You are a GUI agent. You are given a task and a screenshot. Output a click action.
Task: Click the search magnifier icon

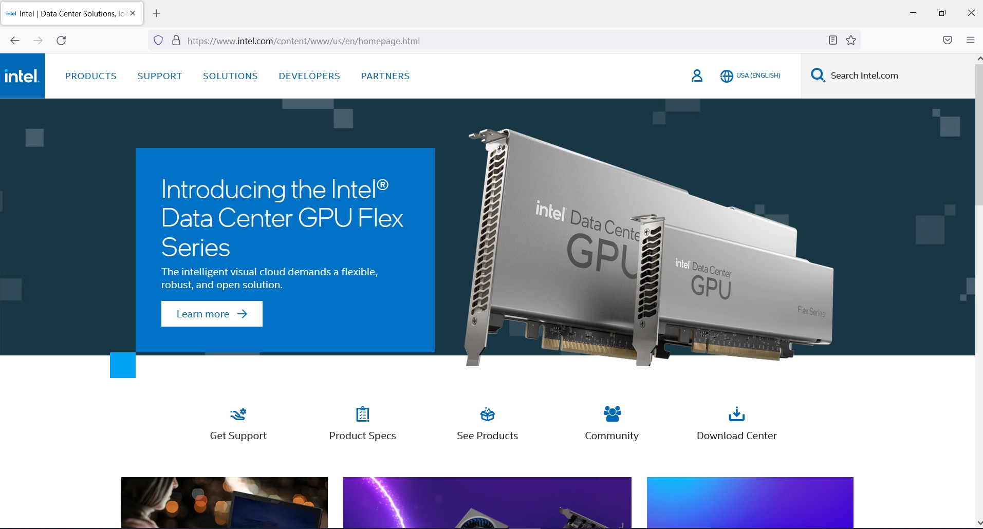coord(818,75)
